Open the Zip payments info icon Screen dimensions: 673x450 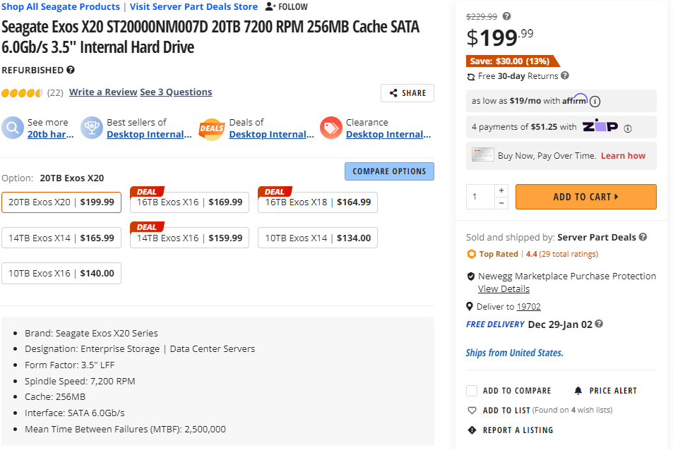click(x=628, y=128)
